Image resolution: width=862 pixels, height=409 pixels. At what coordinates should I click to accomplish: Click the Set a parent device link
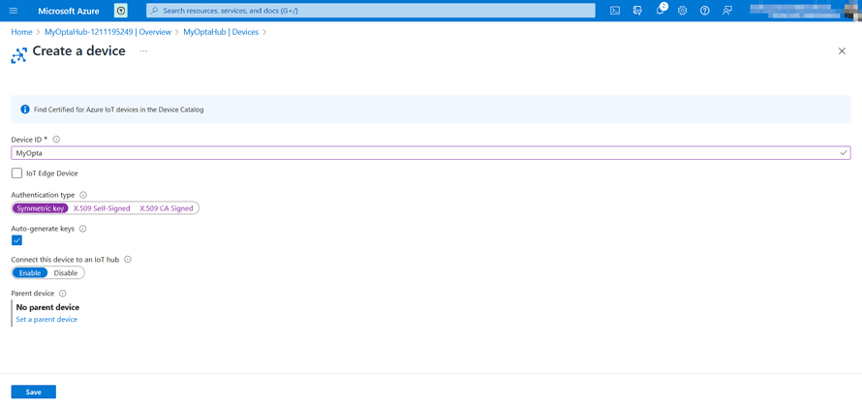(46, 319)
